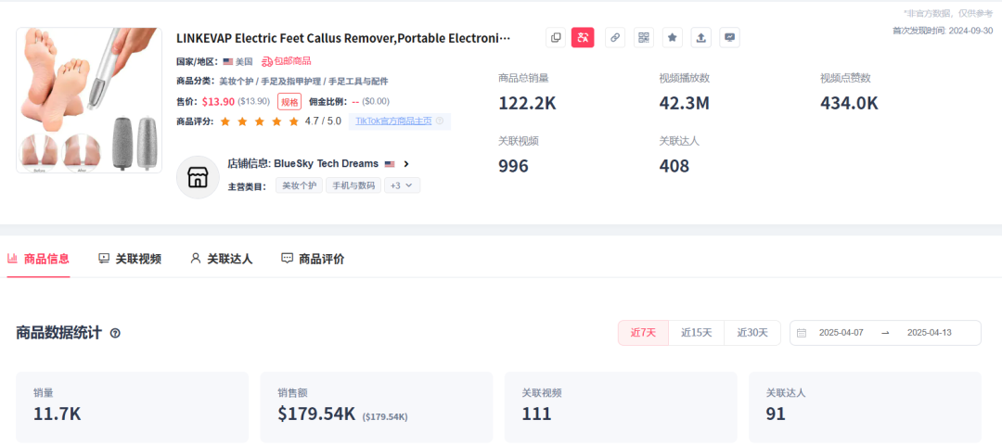The height and width of the screenshot is (446, 1002).
Task: Click the help icon beside 商品数据统计
Action: [115, 333]
